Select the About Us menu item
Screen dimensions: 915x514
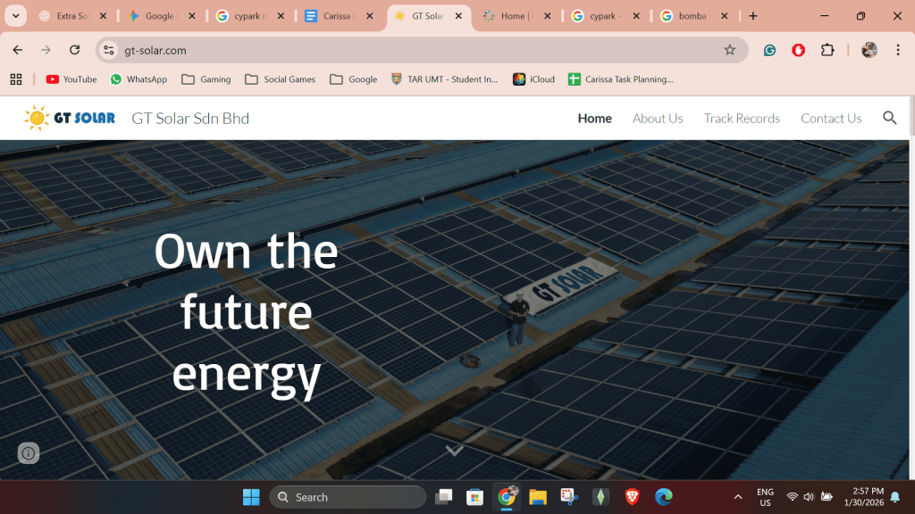(x=658, y=117)
